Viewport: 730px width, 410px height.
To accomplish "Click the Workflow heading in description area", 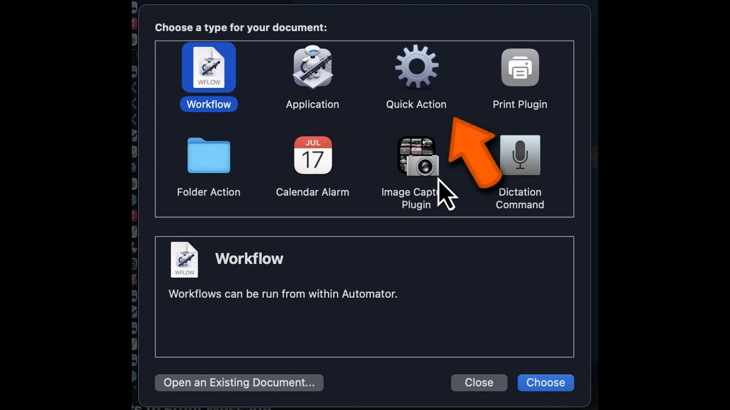I will 249,259.
